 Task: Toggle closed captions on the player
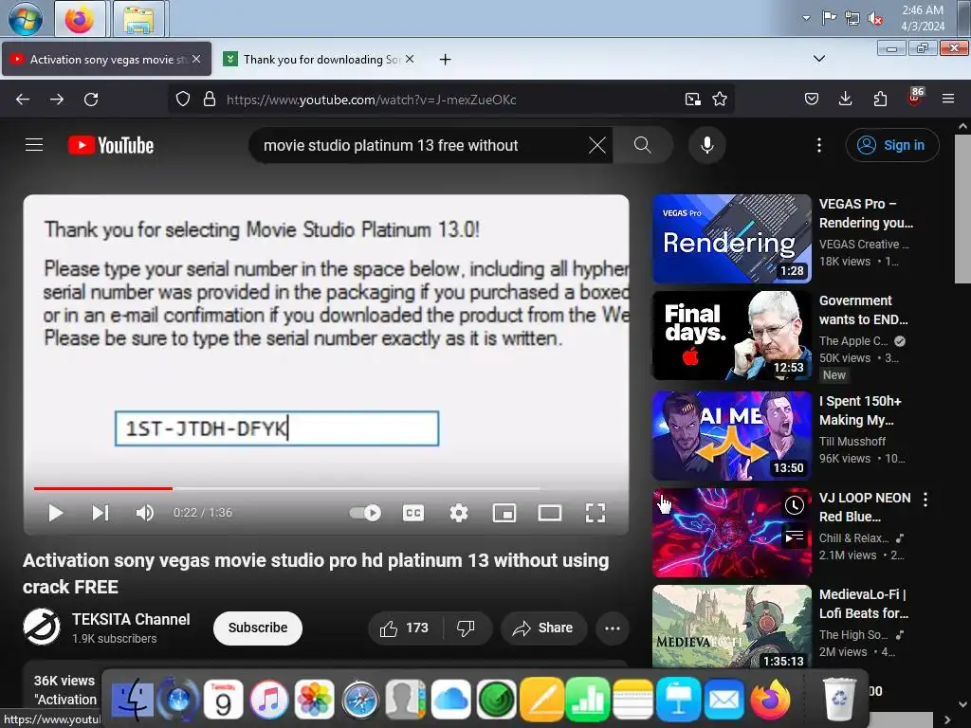tap(413, 513)
